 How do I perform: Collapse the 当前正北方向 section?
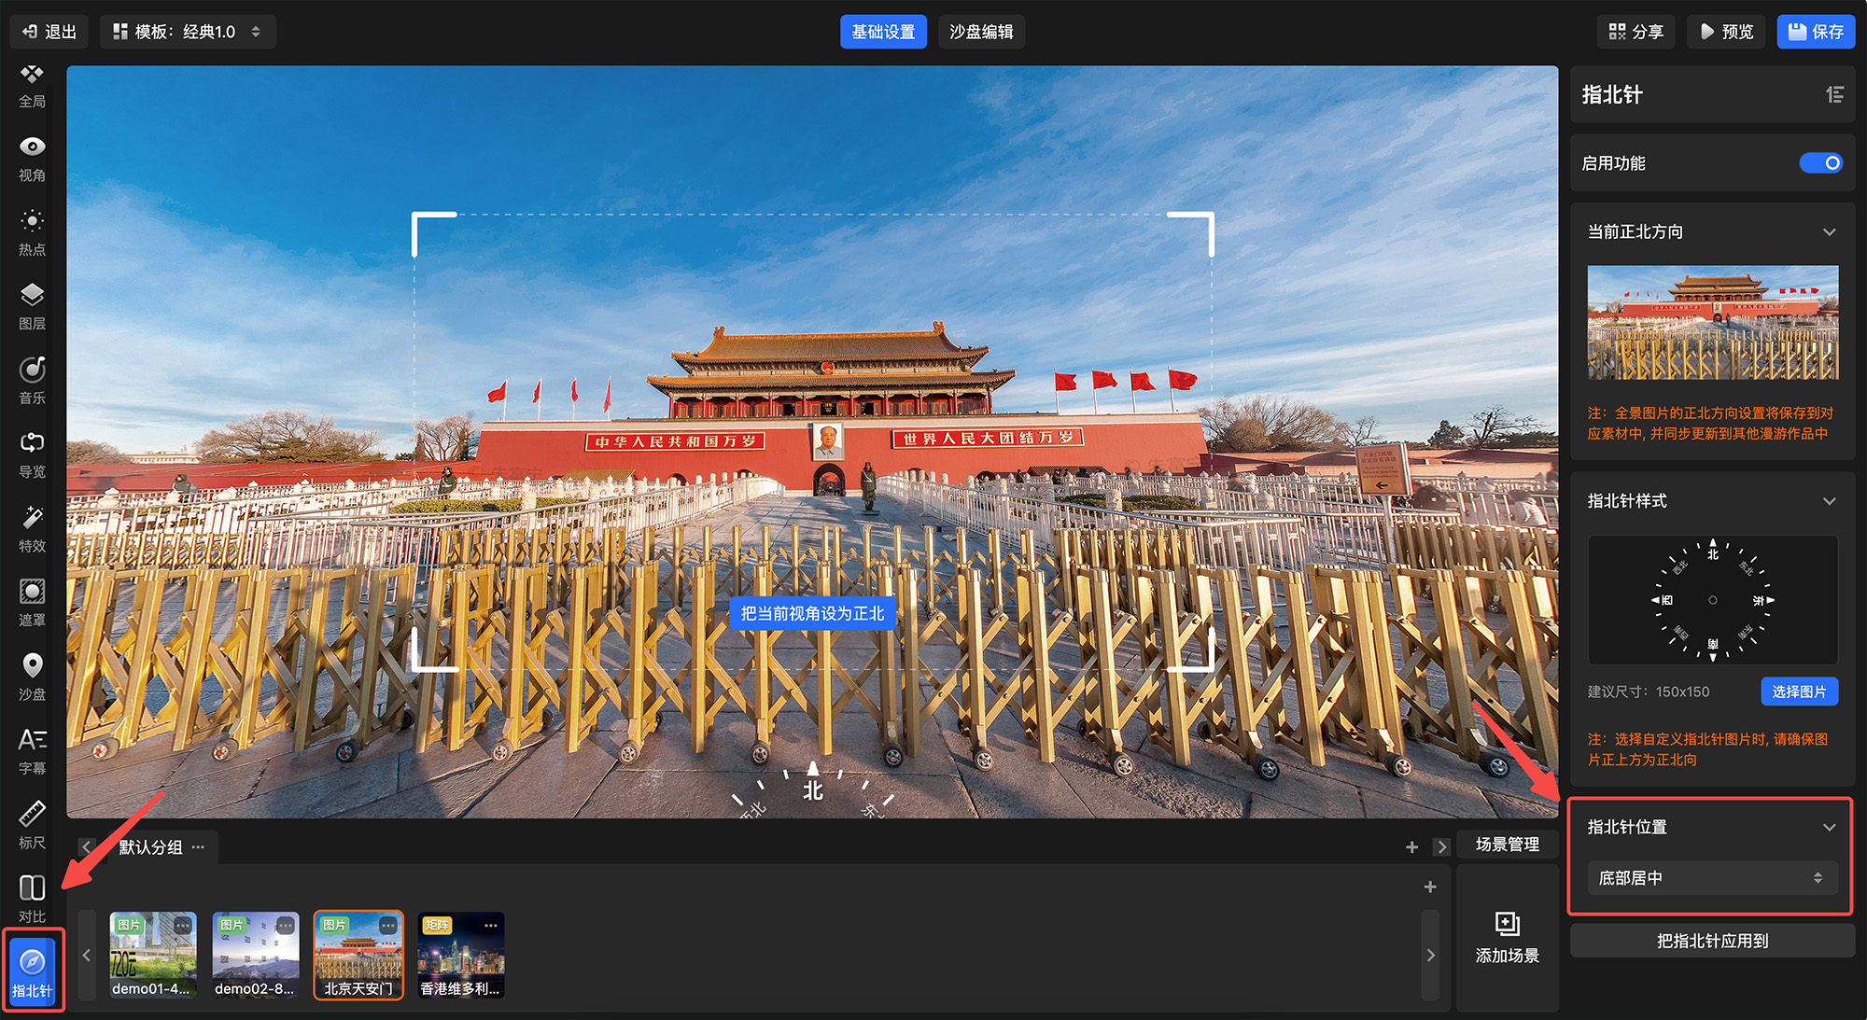1829,232
